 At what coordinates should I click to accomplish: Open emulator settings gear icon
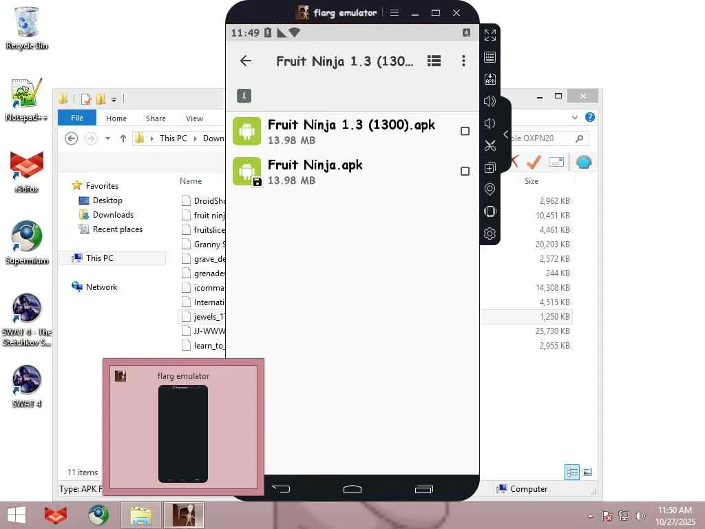[x=490, y=234]
